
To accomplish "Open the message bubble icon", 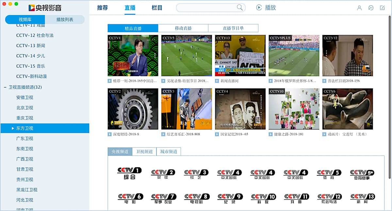I will 371,8.
